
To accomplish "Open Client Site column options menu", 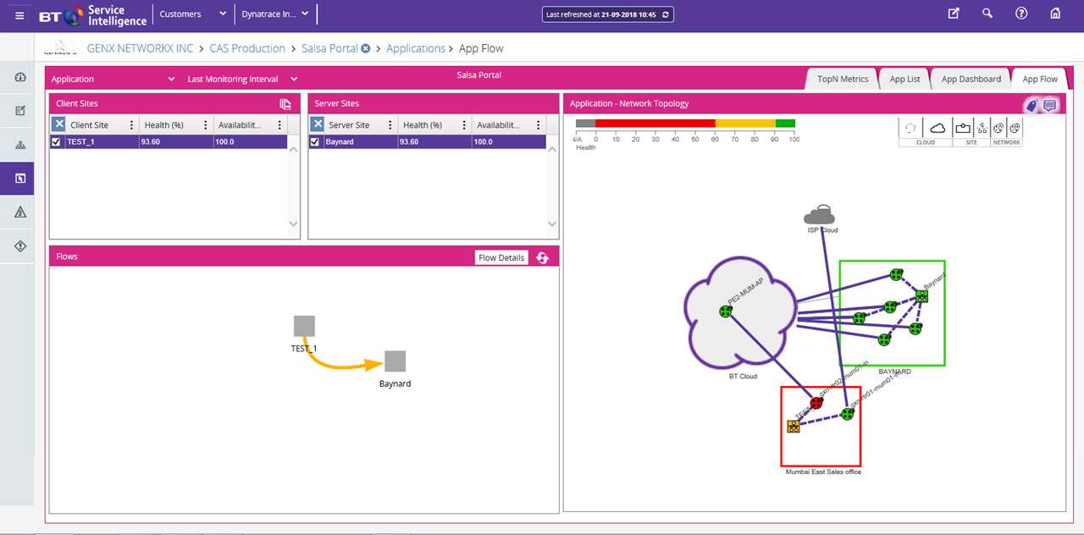I will [131, 125].
